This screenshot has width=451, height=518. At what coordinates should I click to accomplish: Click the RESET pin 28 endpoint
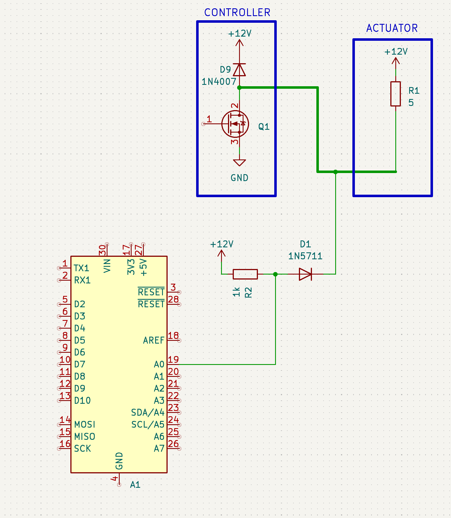(179, 304)
